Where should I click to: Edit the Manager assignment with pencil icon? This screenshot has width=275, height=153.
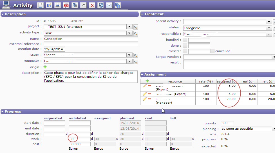point(145,99)
